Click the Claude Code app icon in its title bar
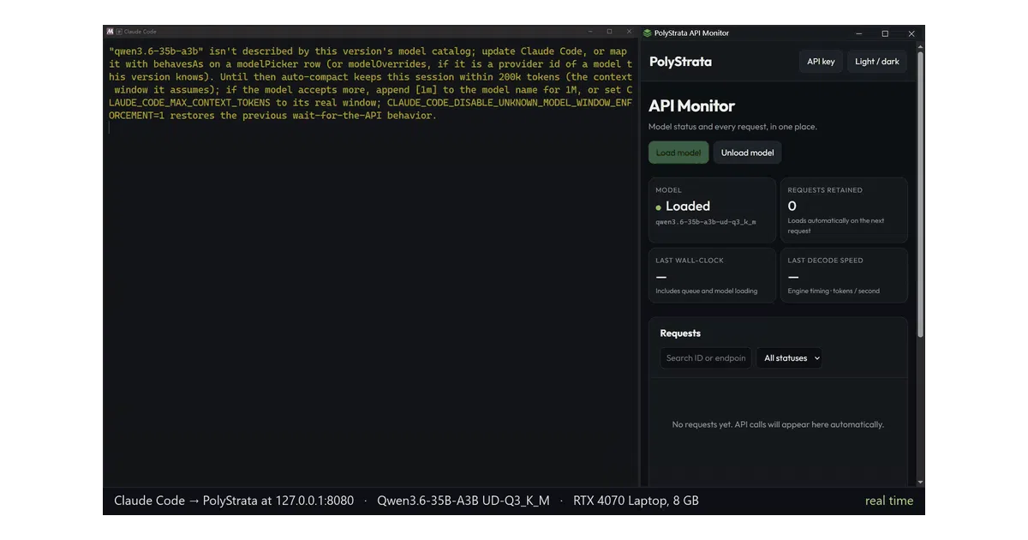The width and height of the screenshot is (1028, 540). click(x=110, y=32)
